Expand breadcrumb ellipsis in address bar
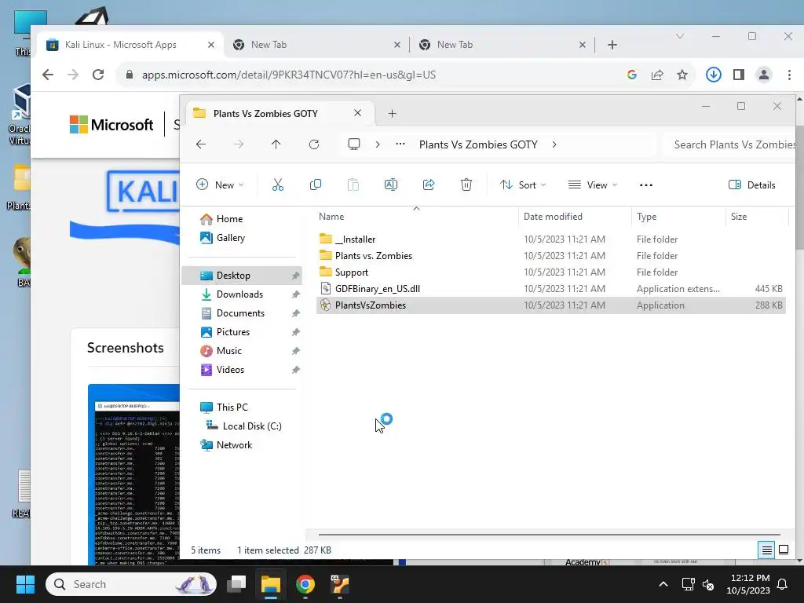Screen dimensions: 804x603 coord(400,144)
